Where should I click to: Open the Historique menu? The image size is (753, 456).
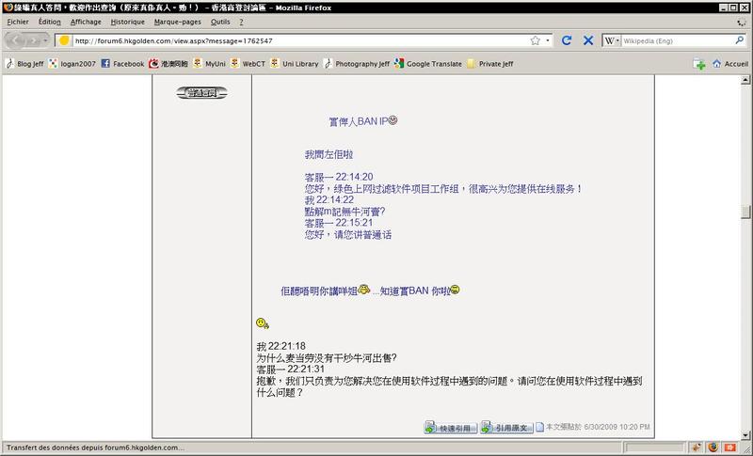point(127,21)
